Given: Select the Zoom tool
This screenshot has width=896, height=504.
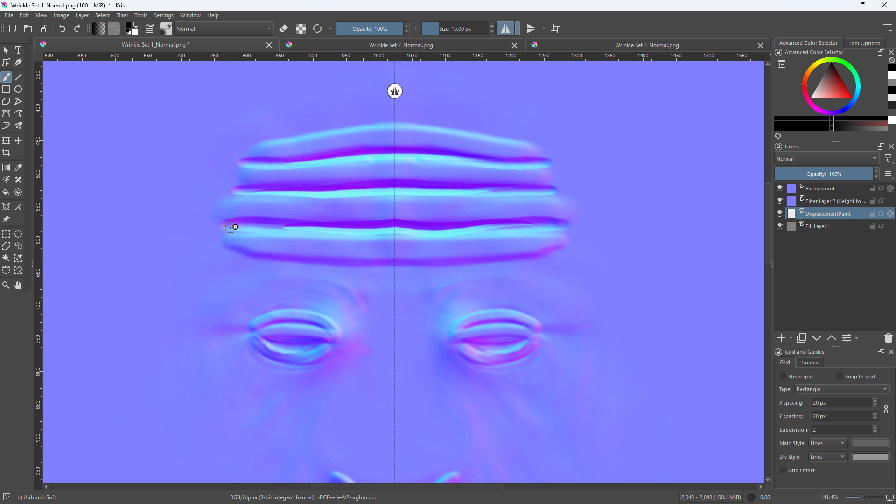Looking at the screenshot, I should [x=6, y=285].
